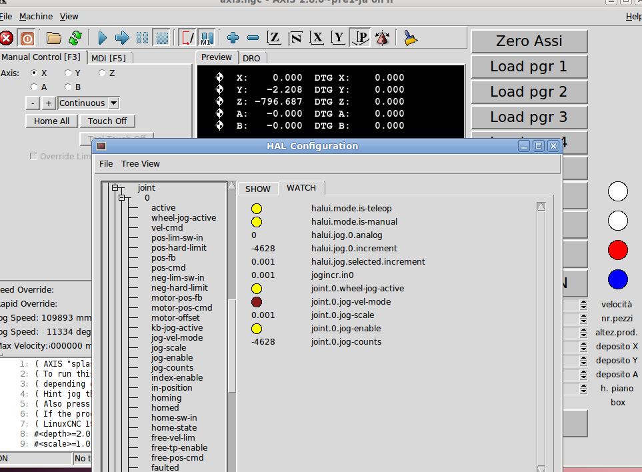Click the Load pgr 1 button
The height and width of the screenshot is (472, 642).
coord(529,66)
